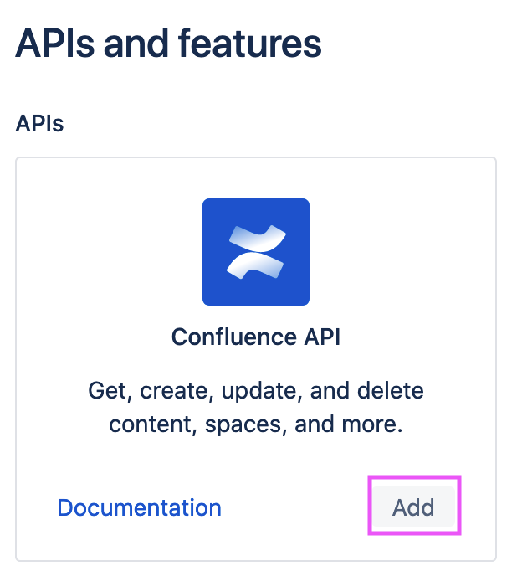
Task: Click the Add label next to Documentation
Action: point(413,507)
